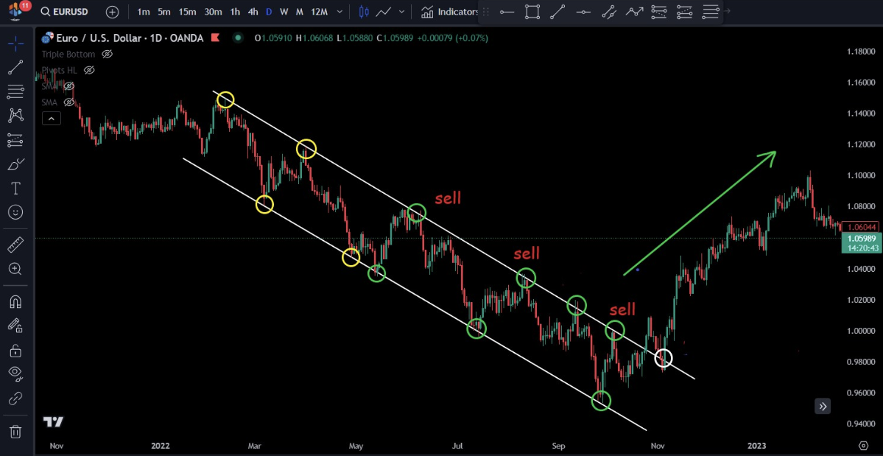Viewport: 883px width, 456px height.
Task: Select the W weekly timeframe
Action: 284,12
